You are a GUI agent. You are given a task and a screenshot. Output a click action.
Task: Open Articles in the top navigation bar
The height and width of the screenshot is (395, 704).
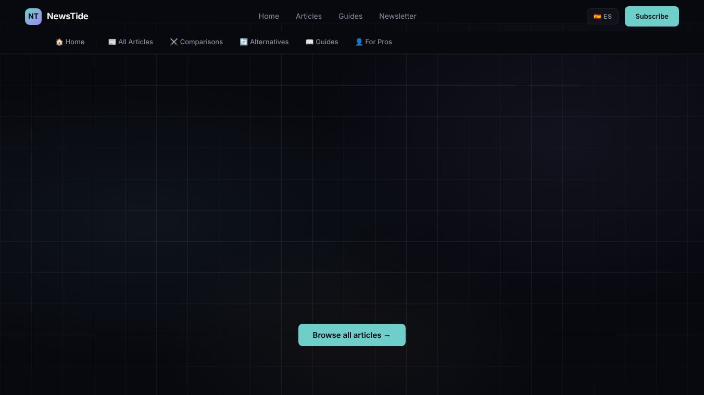(309, 16)
